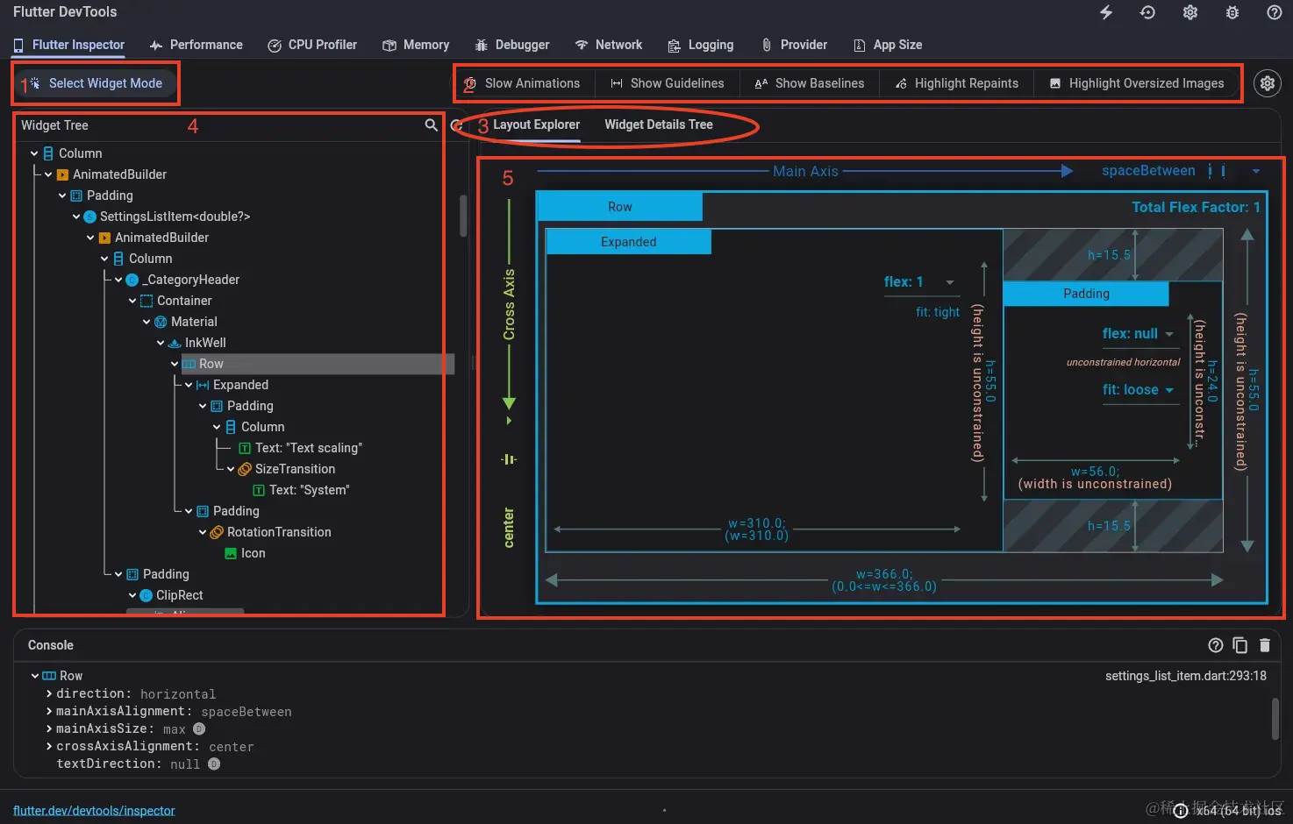Open settings_list_item.dart:293:18 source link

[1186, 676]
